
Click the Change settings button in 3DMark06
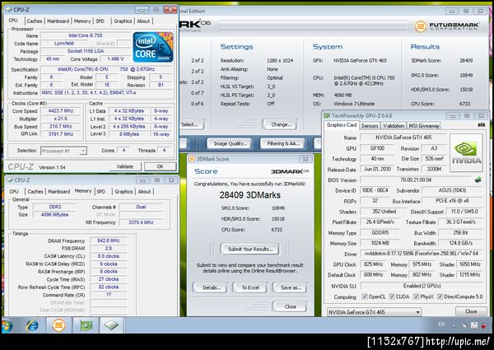(x=280, y=124)
